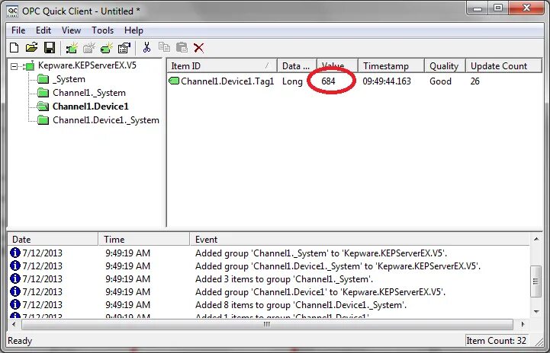Click the Kepware.KEPServerEX.V5 server icon

29,65
